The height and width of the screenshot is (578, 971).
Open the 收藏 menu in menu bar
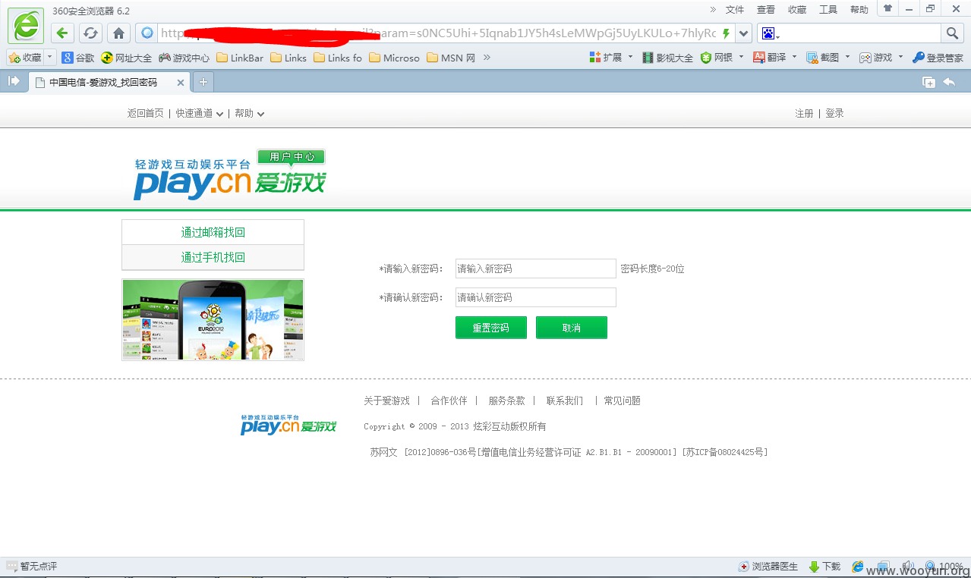pyautogui.click(x=797, y=10)
